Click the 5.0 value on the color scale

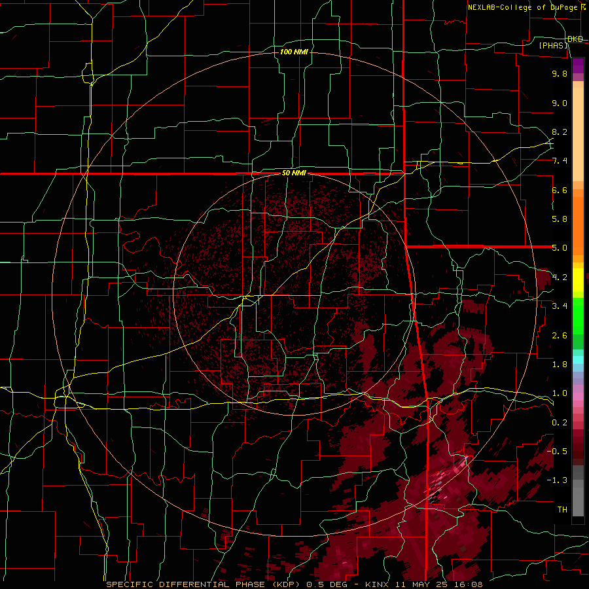pyautogui.click(x=560, y=248)
